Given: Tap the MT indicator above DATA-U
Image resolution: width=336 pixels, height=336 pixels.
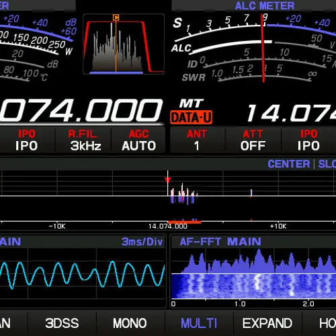Looking at the screenshot, I should point(192,103).
